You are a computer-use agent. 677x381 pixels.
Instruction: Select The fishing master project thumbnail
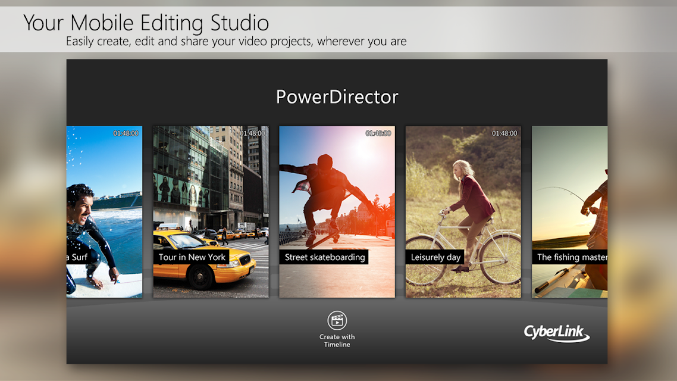click(x=569, y=212)
